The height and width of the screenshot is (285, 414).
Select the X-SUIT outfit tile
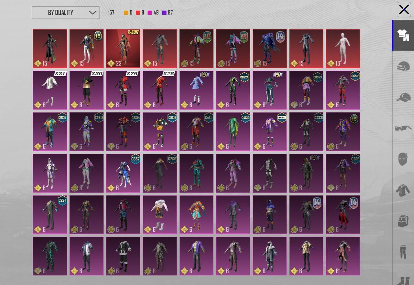(123, 48)
